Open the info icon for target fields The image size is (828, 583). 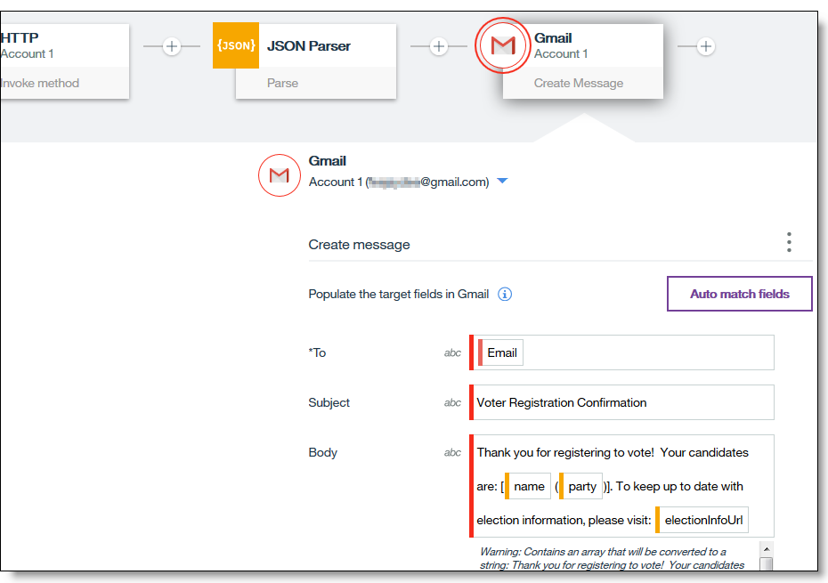505,294
